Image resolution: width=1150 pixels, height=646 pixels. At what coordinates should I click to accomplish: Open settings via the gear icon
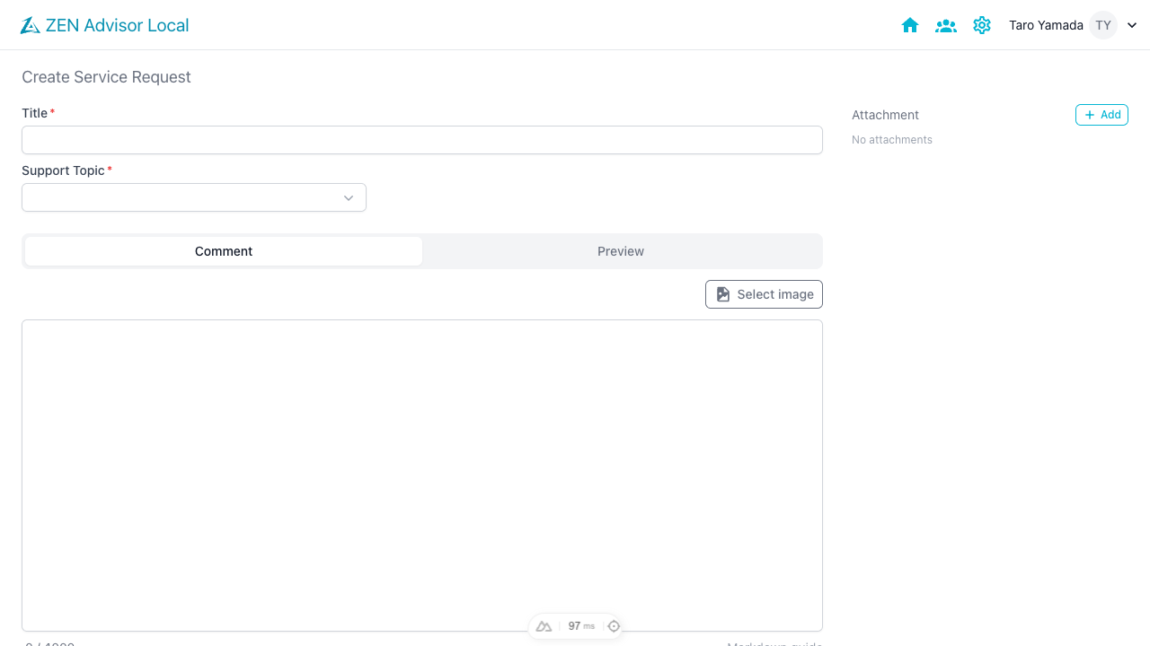[981, 24]
